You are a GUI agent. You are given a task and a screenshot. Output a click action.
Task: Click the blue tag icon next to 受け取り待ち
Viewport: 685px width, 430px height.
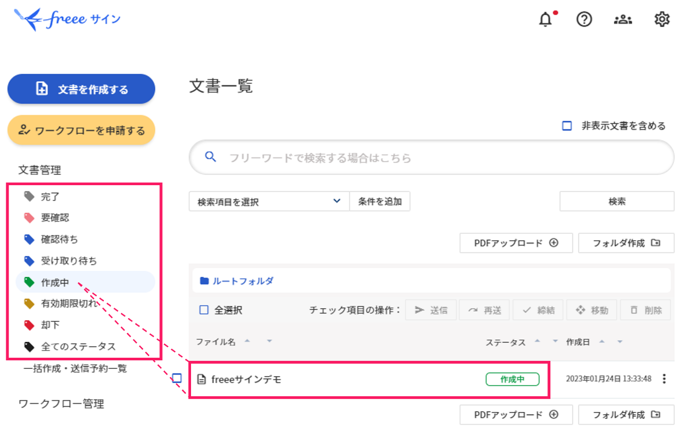[x=30, y=261]
